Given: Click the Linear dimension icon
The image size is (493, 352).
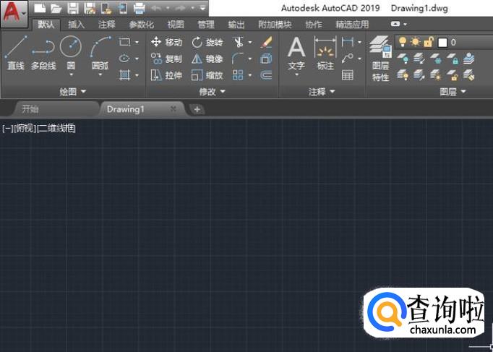Looking at the screenshot, I should click(348, 42).
